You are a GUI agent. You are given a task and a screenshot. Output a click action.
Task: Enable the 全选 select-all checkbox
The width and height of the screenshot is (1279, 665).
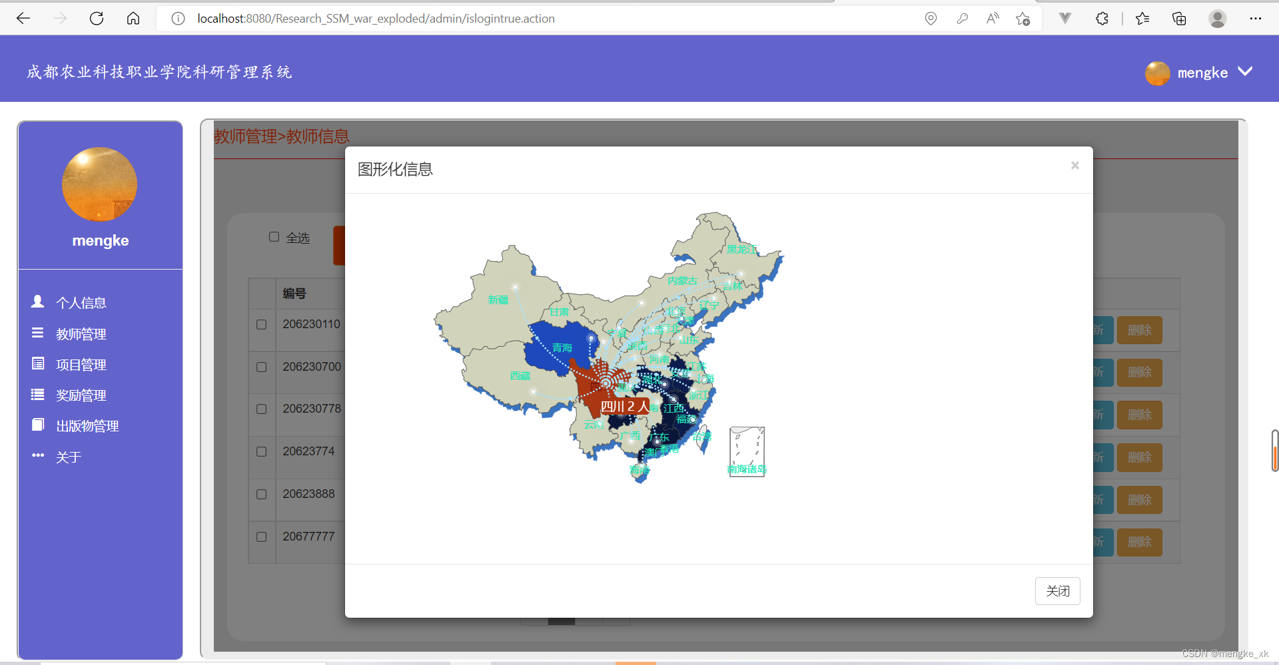click(x=274, y=236)
